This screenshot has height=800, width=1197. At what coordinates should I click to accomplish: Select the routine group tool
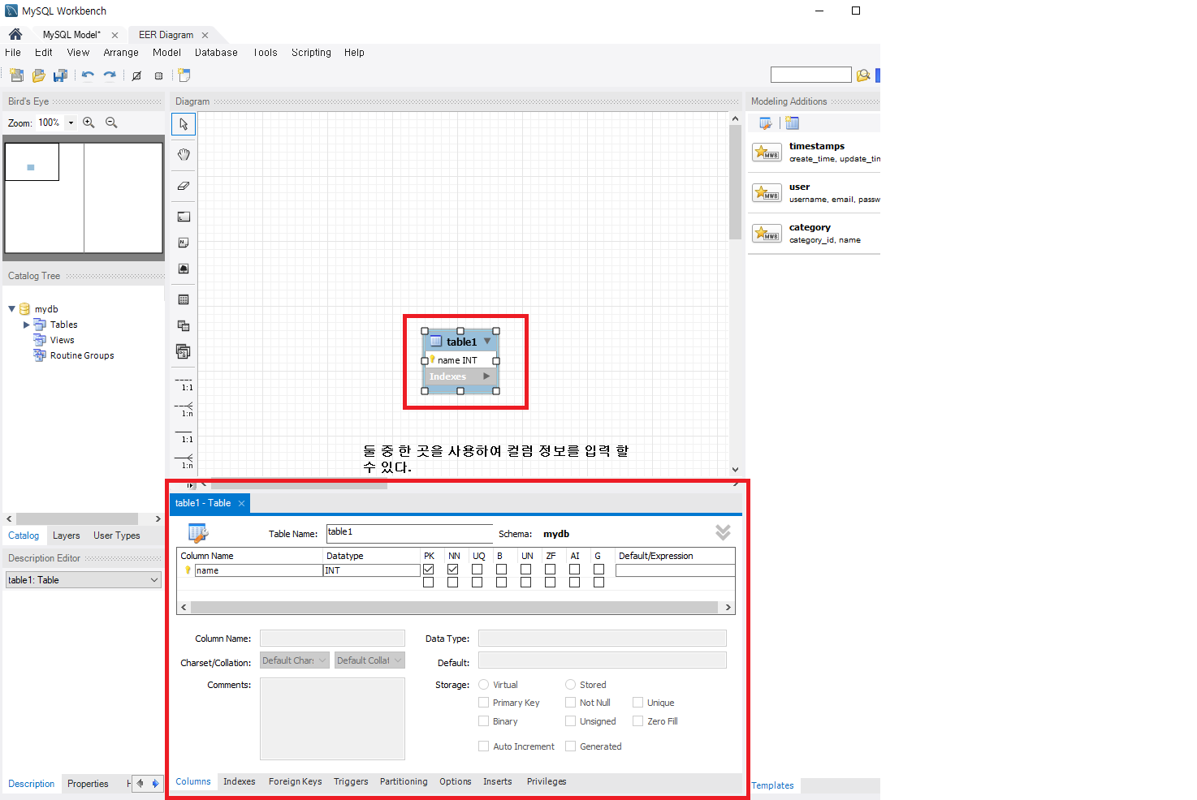click(x=184, y=351)
